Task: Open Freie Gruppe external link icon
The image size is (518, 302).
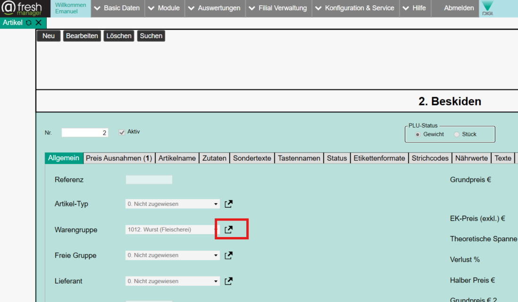Action: pos(229,255)
